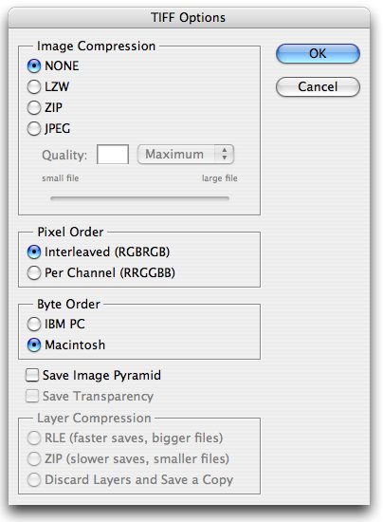Click the Cancel button

coord(318,87)
